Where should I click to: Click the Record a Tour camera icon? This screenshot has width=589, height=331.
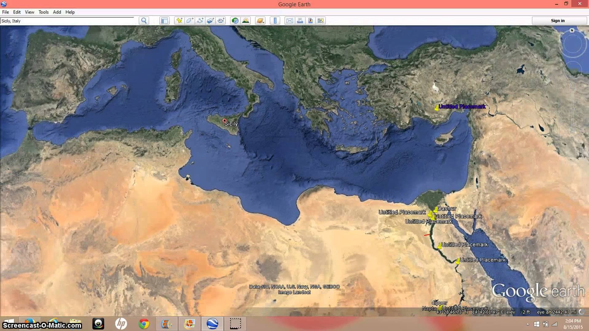221,21
